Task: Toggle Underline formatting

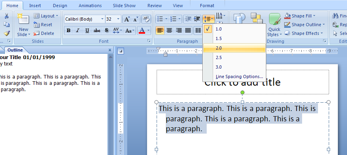Action: 87,31
